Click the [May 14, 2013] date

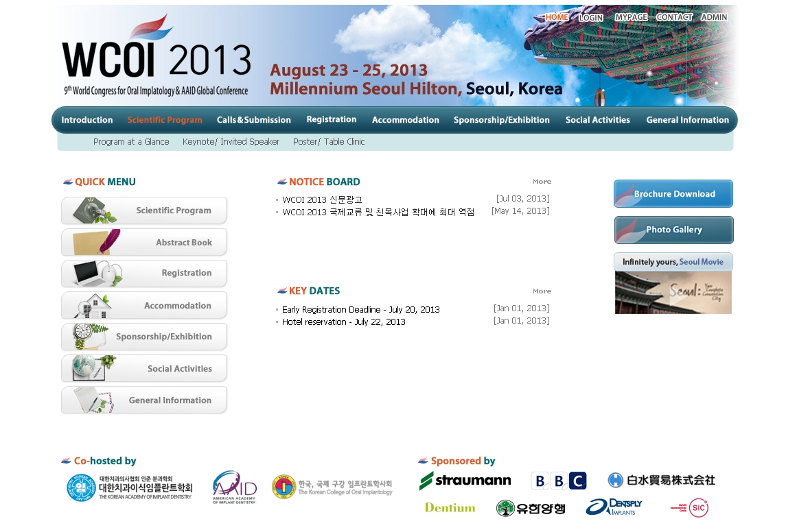520,211
